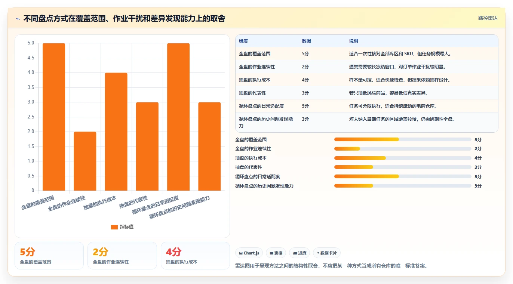
Task: Click the 抽盘的执行成本 bar in the chart
Action: coord(116,132)
